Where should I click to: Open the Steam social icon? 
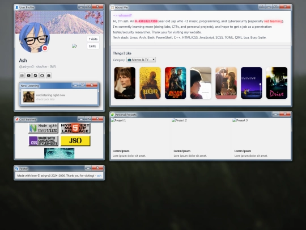[35, 76]
